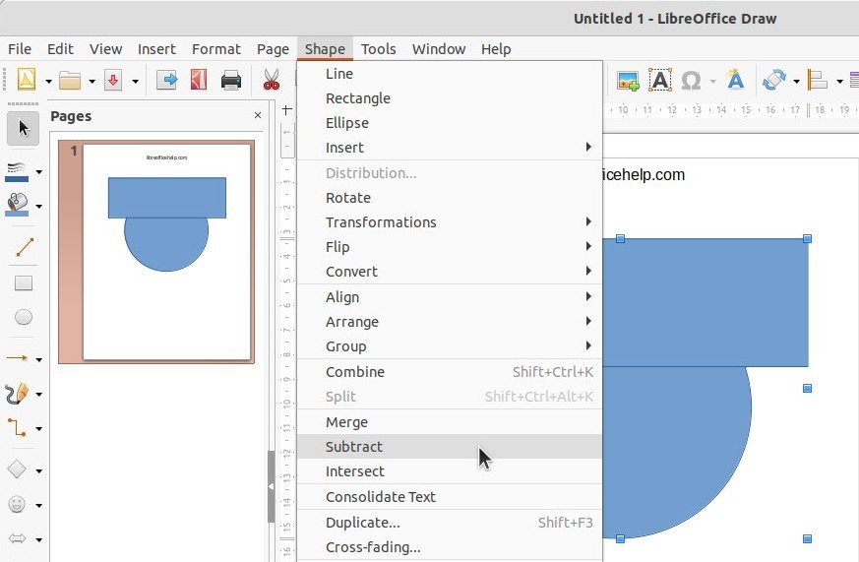Expand the Open recent documents arrow
Image resolution: width=859 pixels, height=562 pixels.
(92, 82)
